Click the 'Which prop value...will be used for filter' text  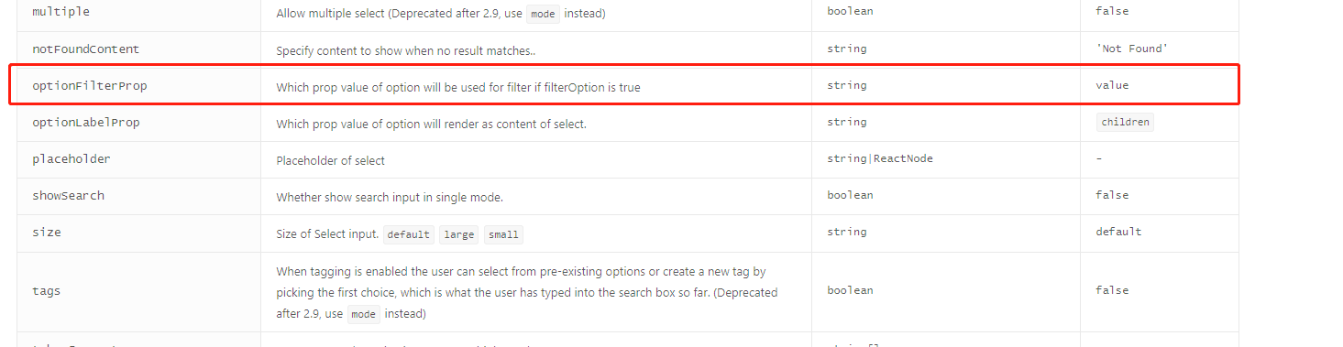(458, 88)
